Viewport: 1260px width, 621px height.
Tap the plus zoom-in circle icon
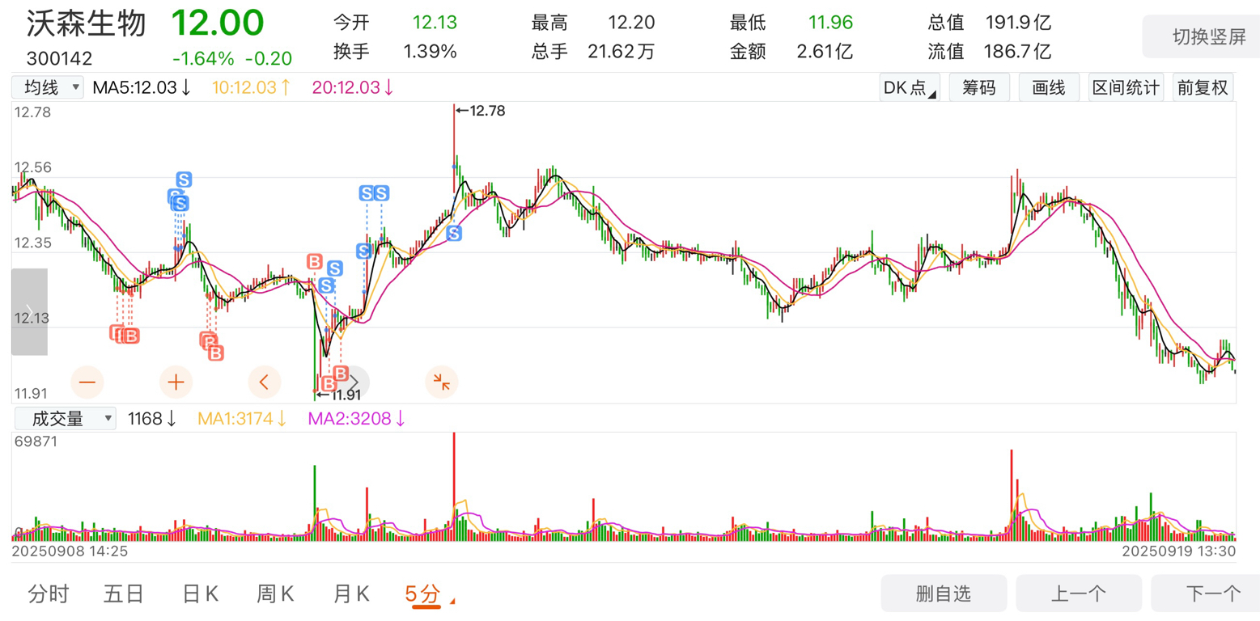pyautogui.click(x=176, y=382)
